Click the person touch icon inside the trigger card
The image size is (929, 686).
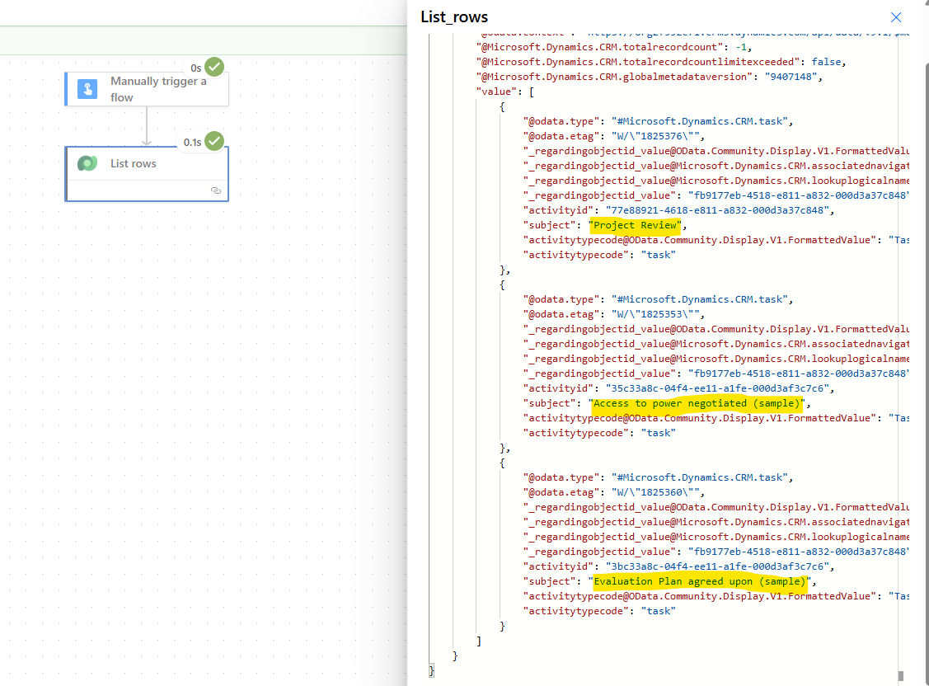(87, 89)
